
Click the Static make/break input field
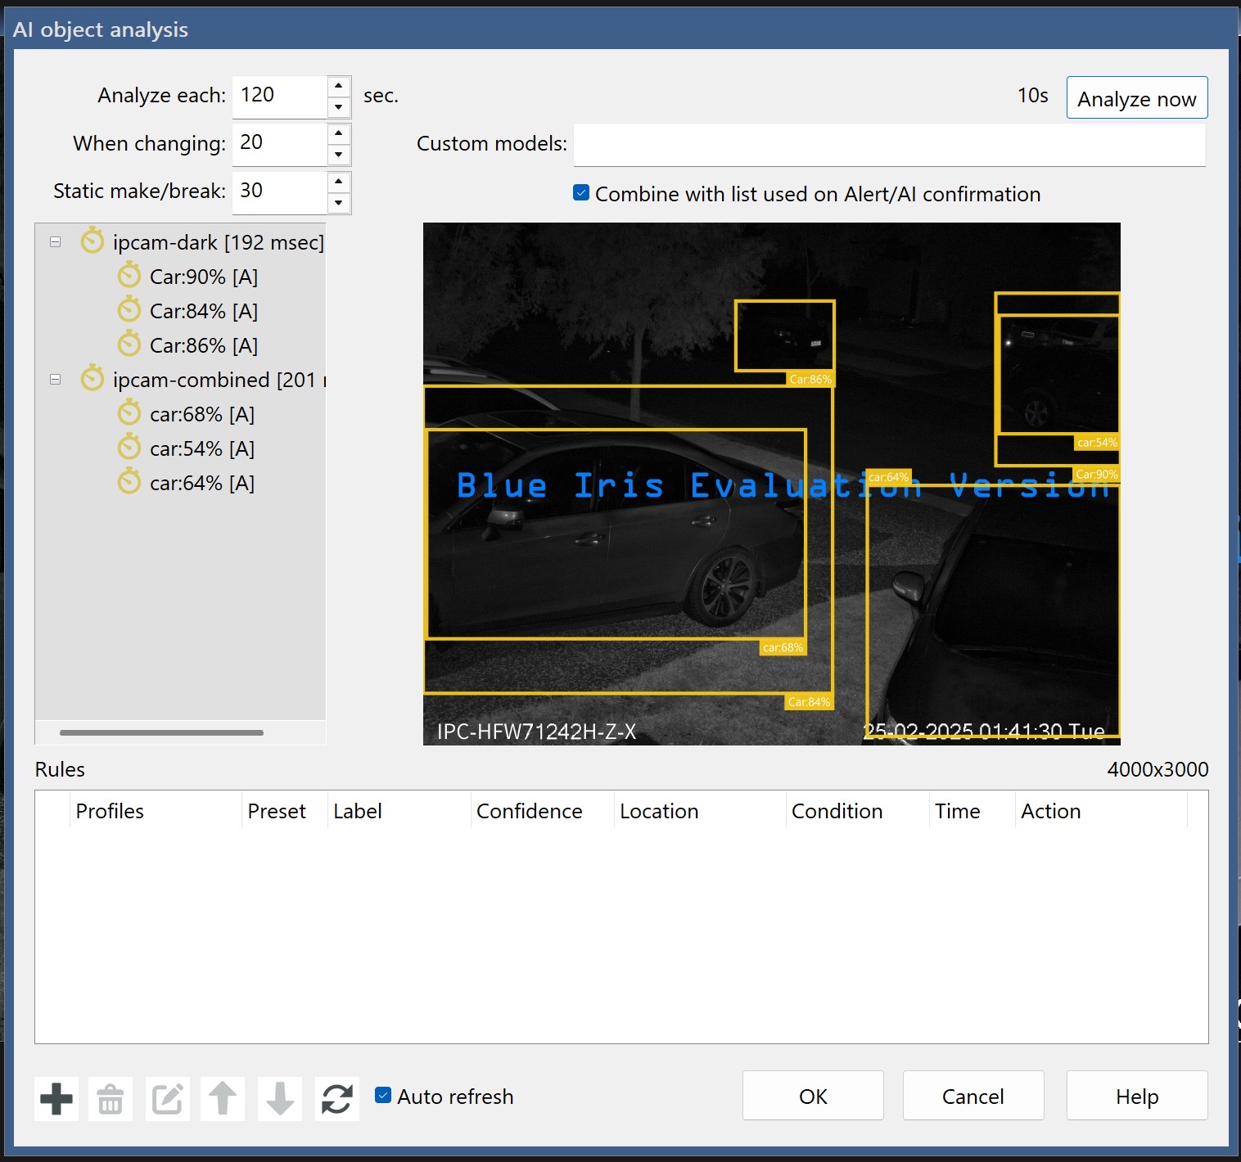click(280, 192)
